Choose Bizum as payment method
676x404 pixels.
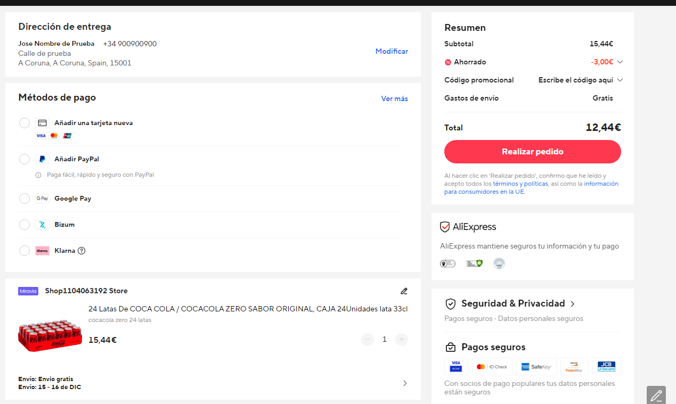pos(25,225)
